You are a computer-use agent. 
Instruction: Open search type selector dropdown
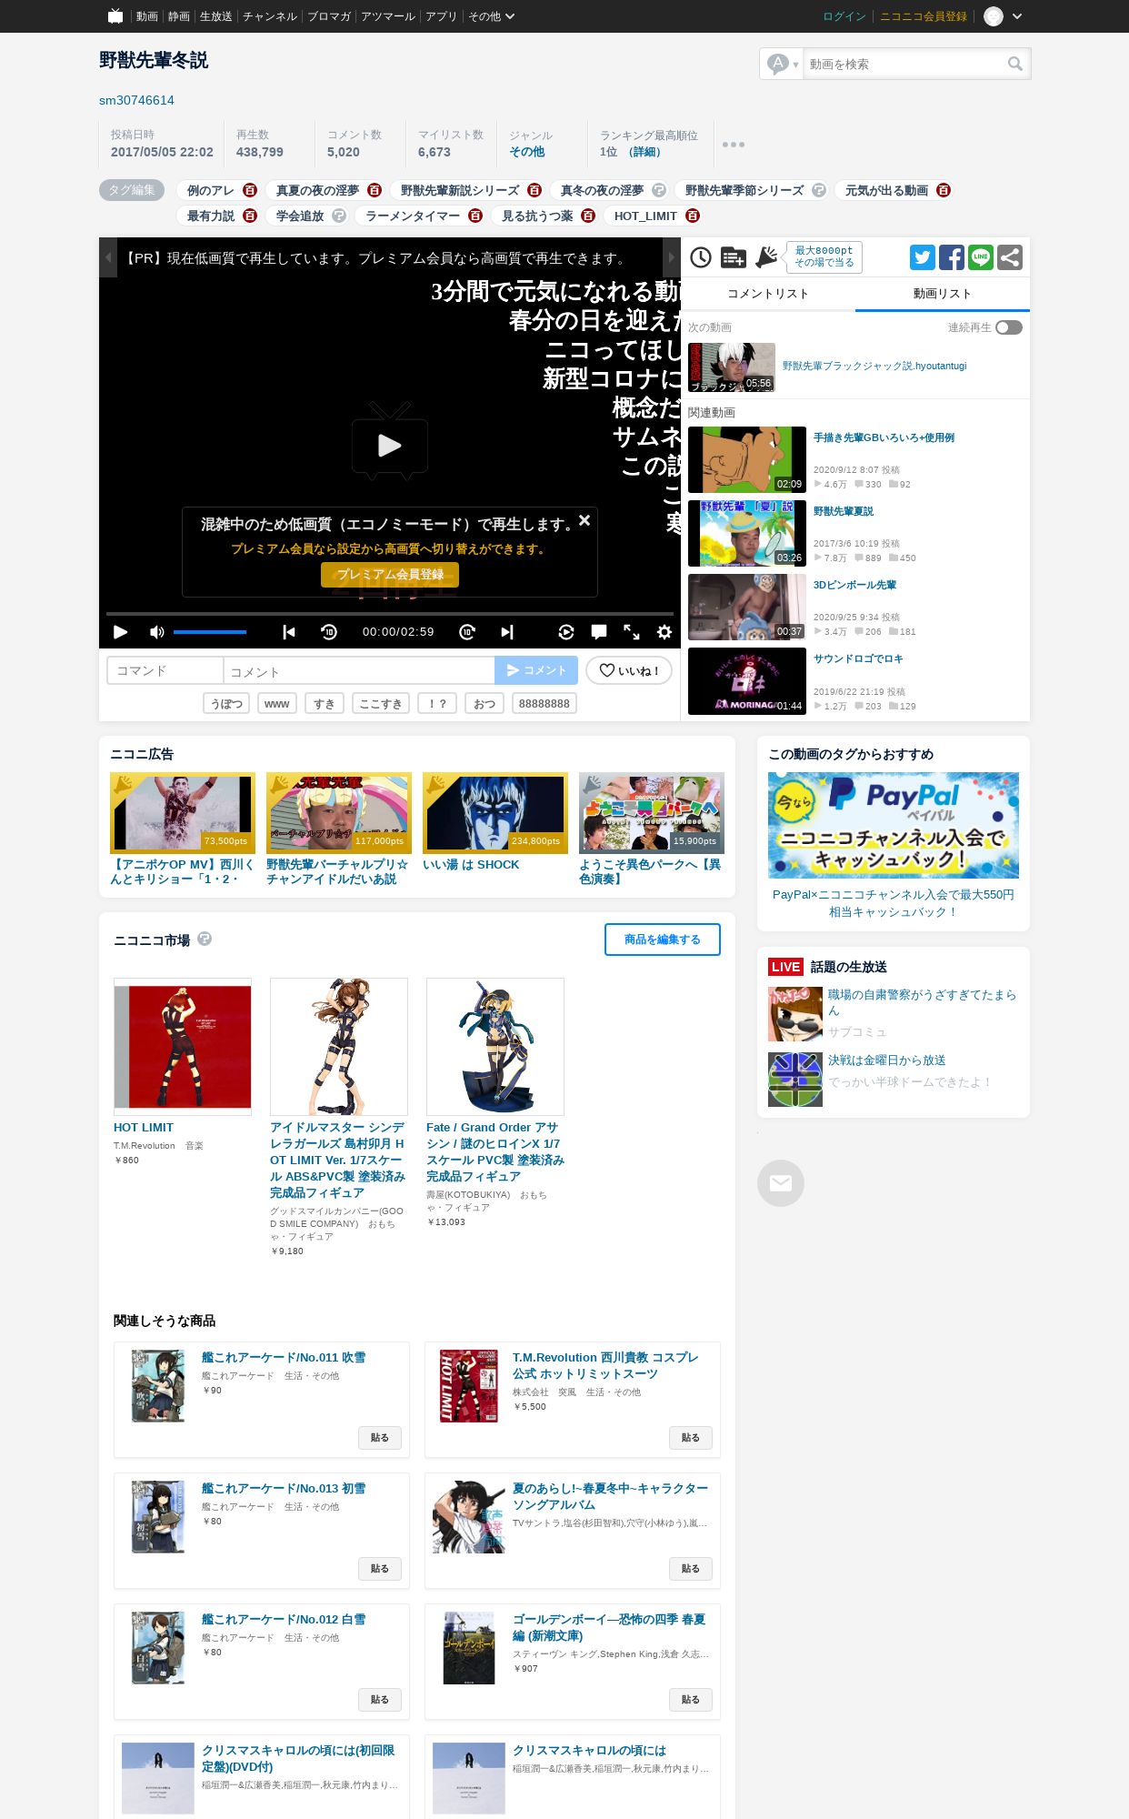pos(782,64)
